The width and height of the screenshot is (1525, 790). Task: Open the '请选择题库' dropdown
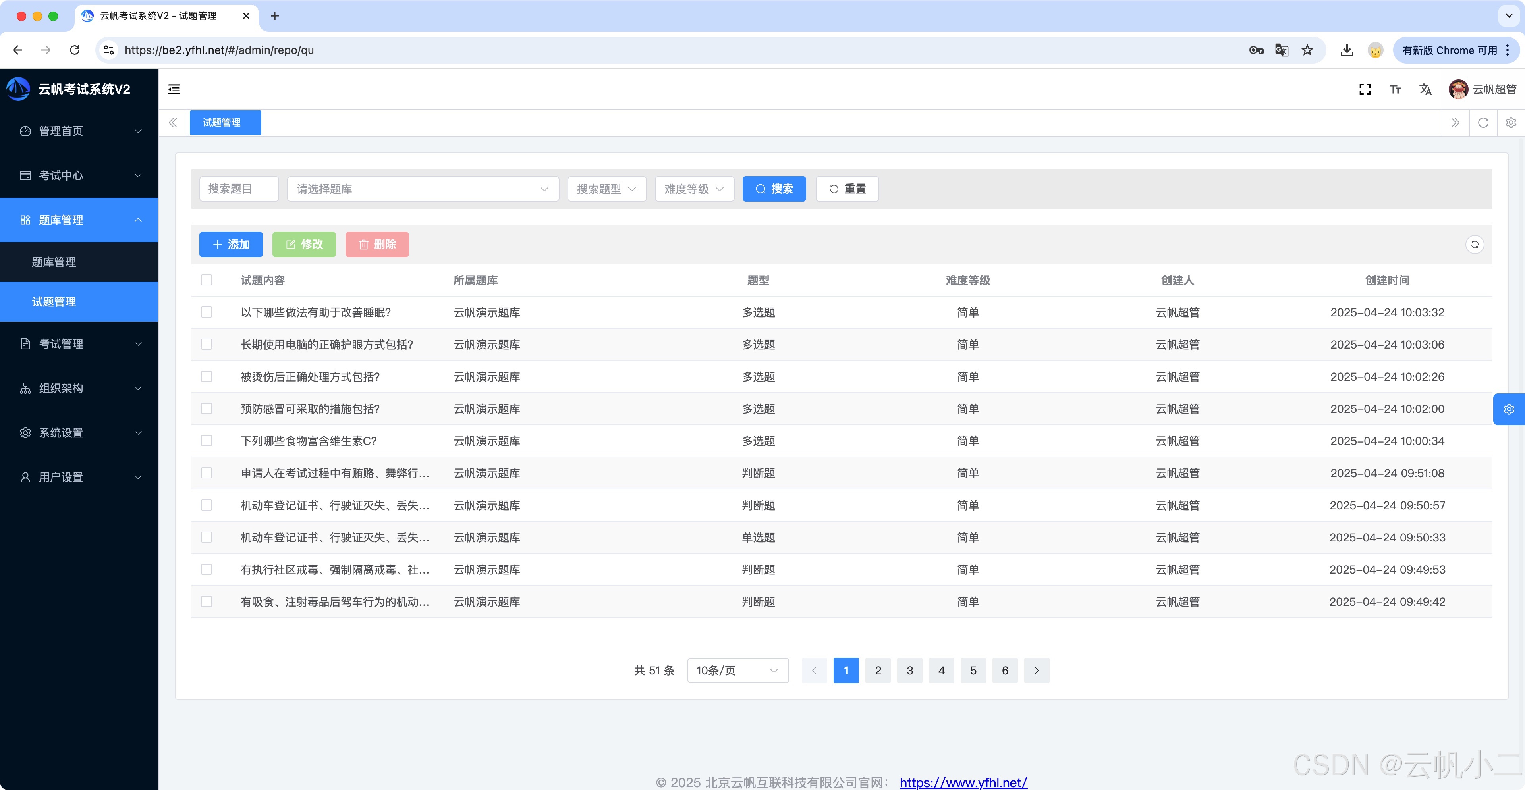tap(423, 189)
